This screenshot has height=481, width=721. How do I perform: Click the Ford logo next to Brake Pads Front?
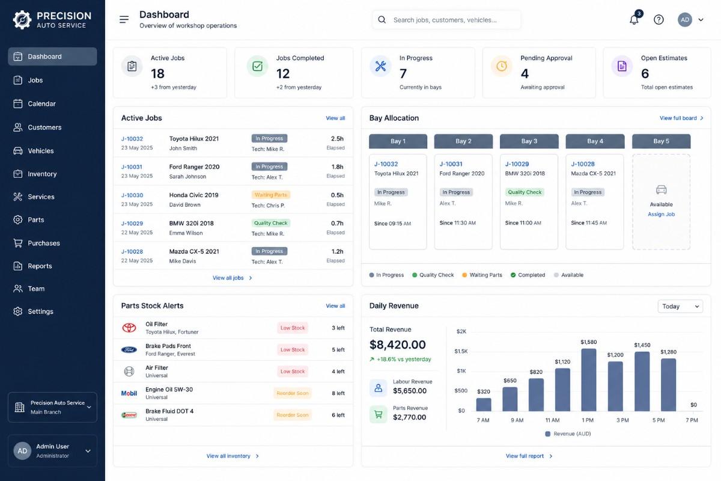129,349
